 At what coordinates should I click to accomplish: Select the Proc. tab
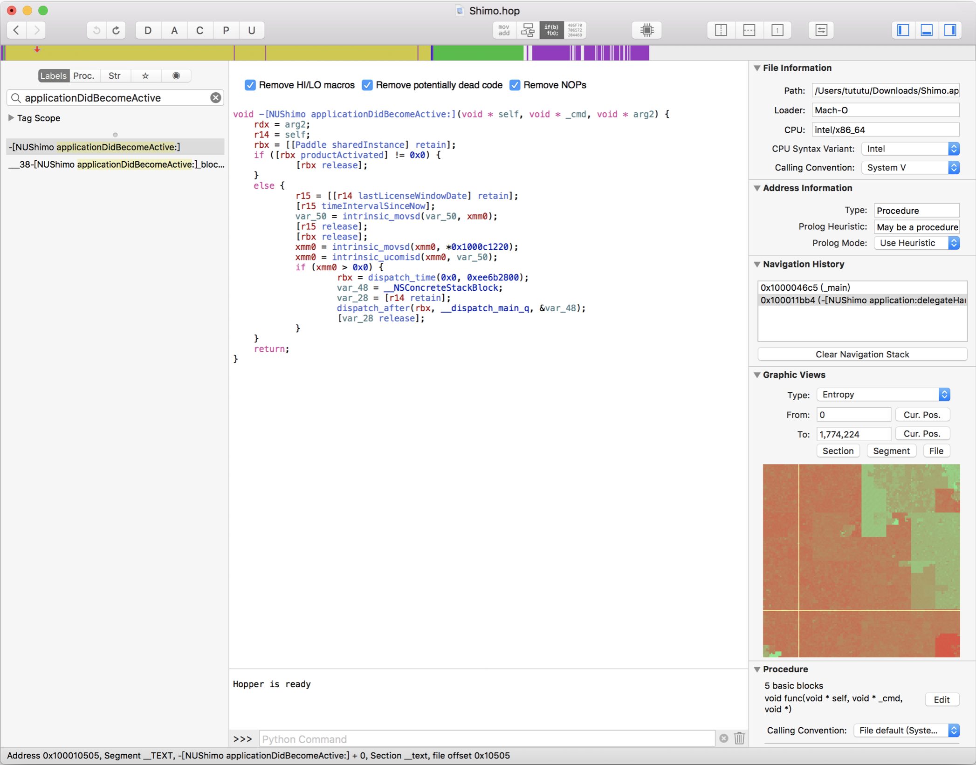[84, 75]
